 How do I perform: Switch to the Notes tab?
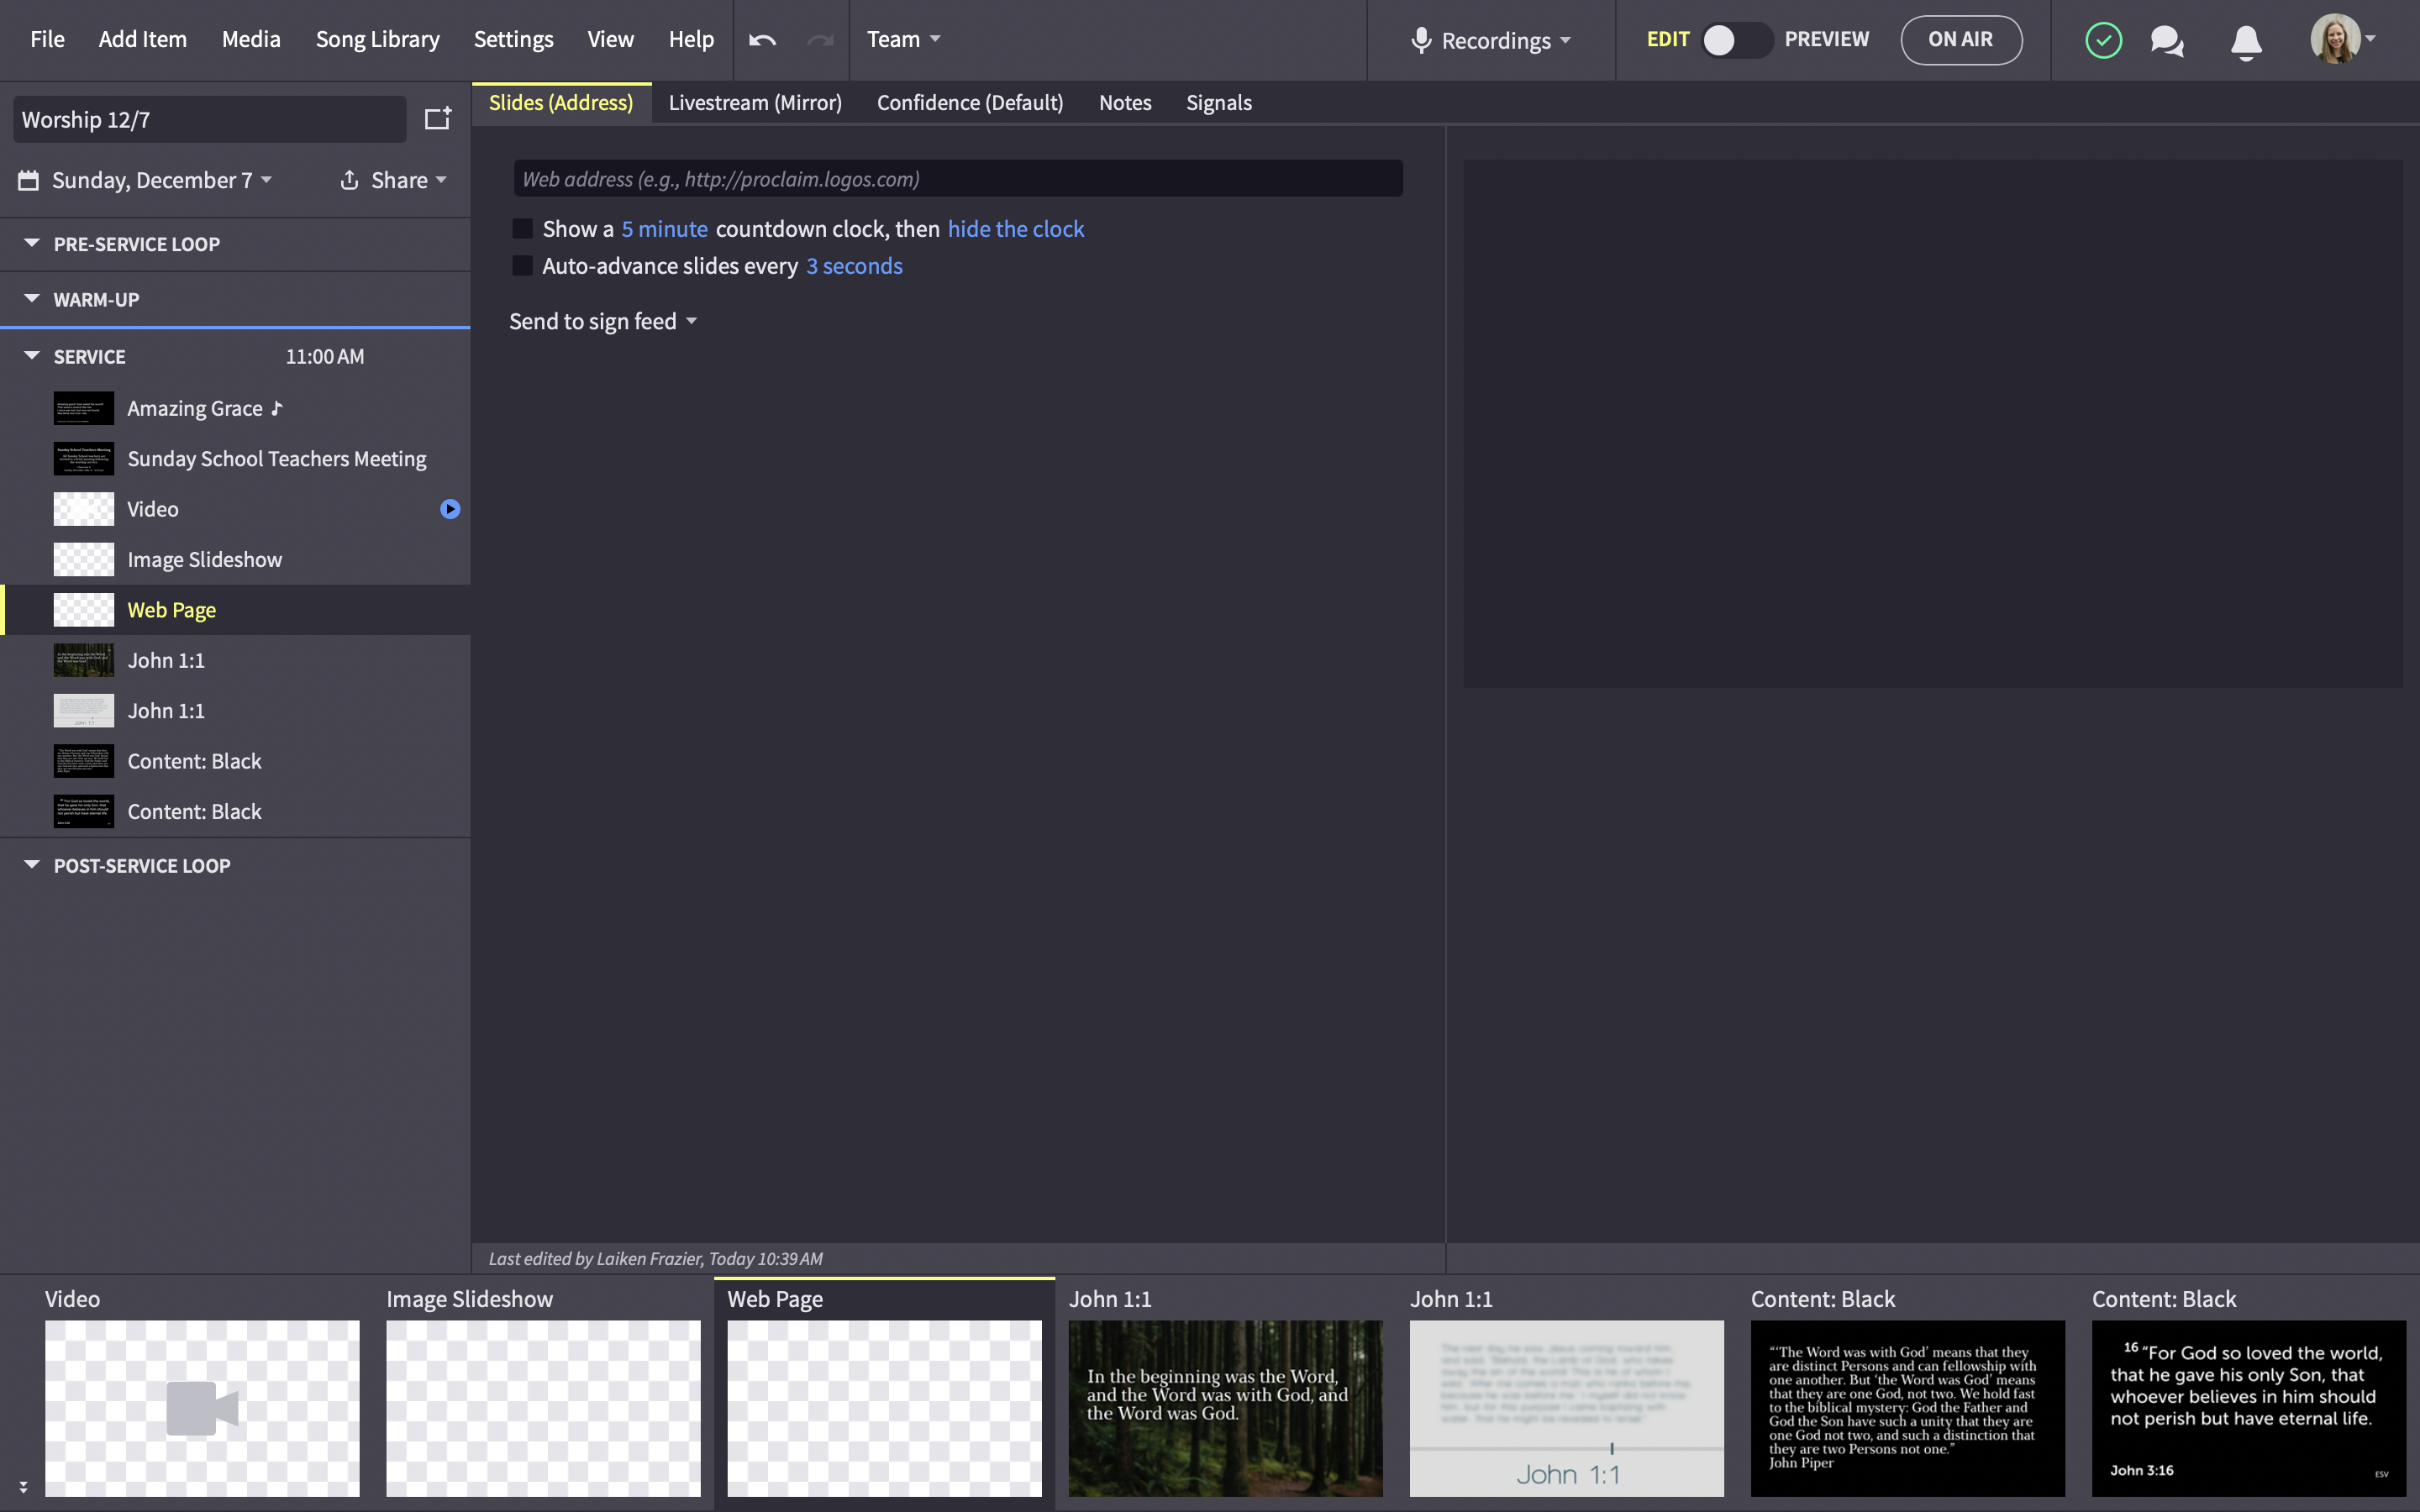pos(1125,103)
